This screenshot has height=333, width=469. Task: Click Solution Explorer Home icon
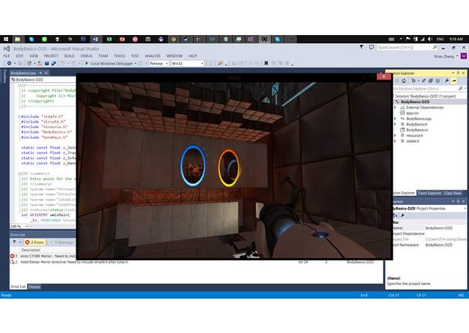click(x=404, y=81)
